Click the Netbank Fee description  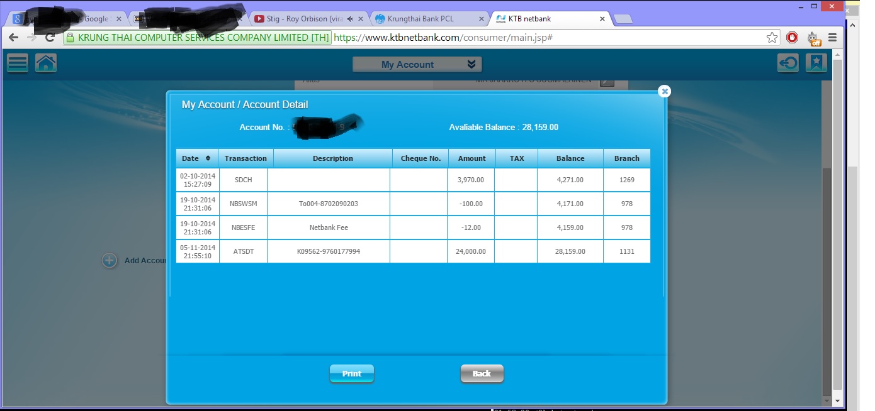(329, 227)
